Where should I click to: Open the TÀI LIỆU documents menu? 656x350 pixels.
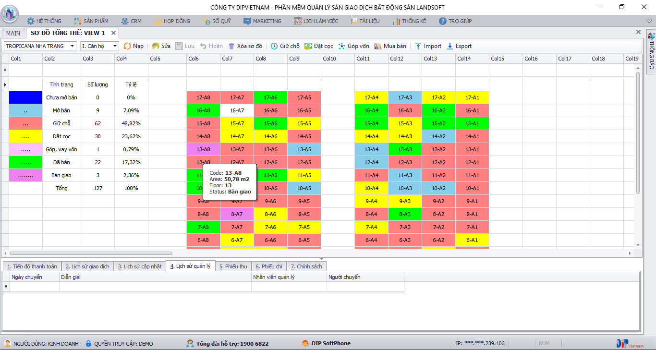[366, 21]
